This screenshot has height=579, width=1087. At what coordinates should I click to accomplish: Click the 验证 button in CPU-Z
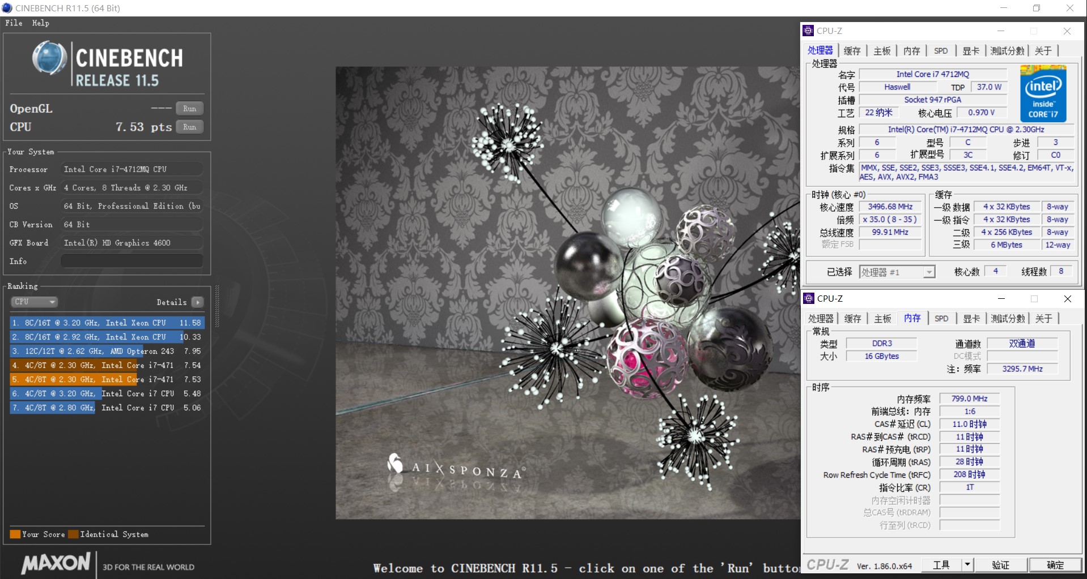1000,565
